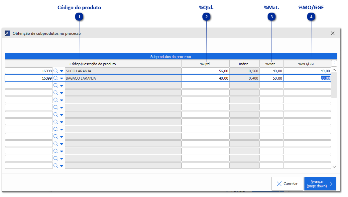Click the BAGAÇO LARANJA description cell
The width and height of the screenshot is (348, 197).
[x=123, y=78]
